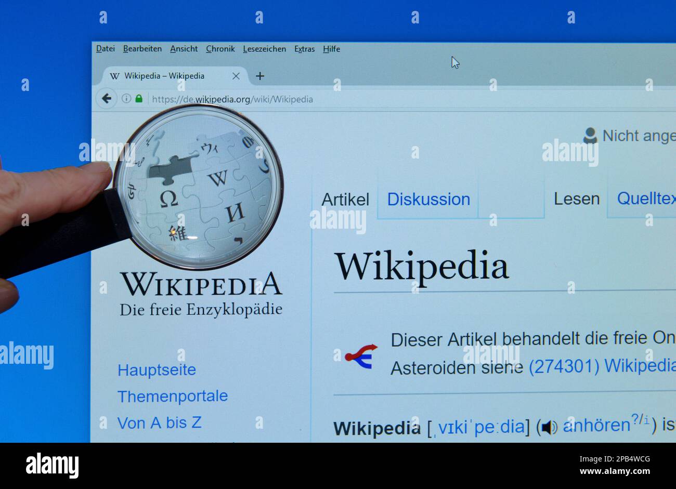Click the Nicht angemeldet text

tap(639, 136)
